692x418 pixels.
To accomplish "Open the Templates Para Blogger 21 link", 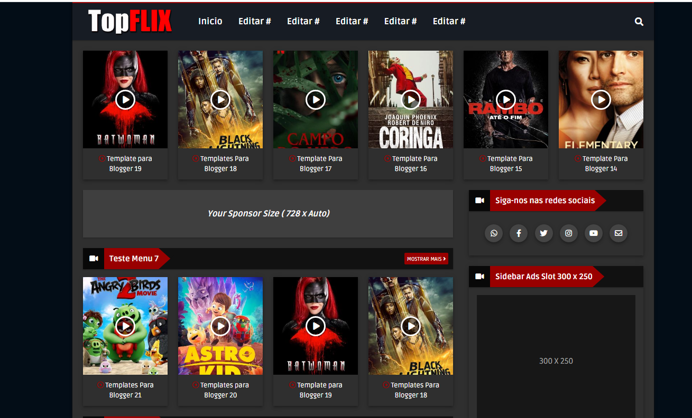I will click(125, 390).
